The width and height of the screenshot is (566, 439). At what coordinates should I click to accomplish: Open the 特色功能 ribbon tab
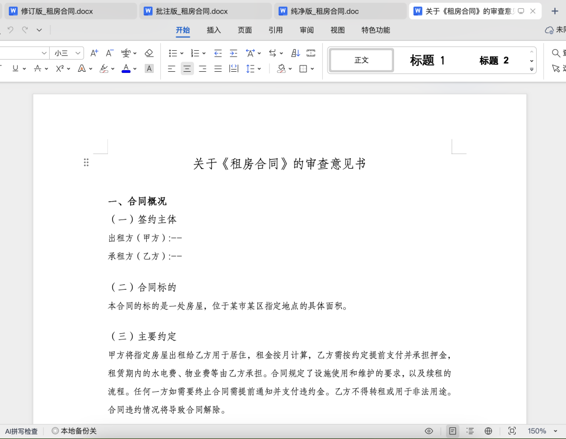pyautogui.click(x=376, y=30)
